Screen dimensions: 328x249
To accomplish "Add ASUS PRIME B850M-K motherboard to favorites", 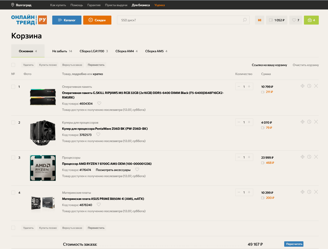I will click(x=99, y=205).
